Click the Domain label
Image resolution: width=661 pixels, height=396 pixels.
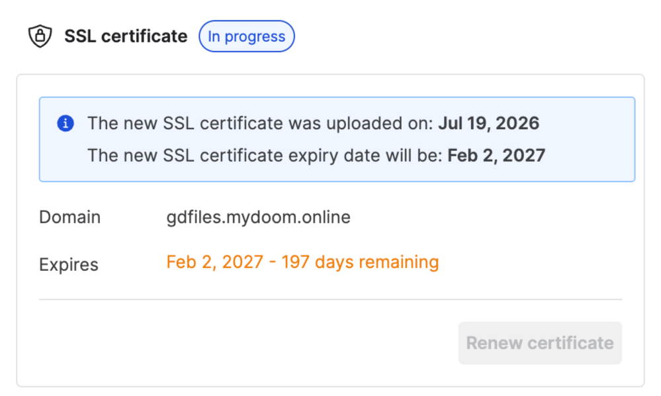tap(70, 217)
